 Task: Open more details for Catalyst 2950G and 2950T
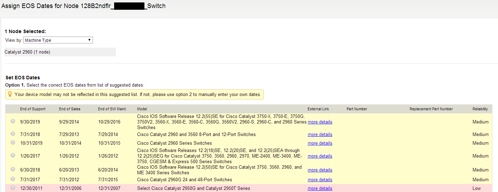(x=320, y=189)
